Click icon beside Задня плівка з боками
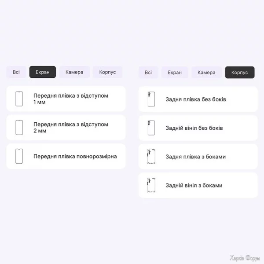Viewport: 264px width, 264px height. (x=151, y=157)
